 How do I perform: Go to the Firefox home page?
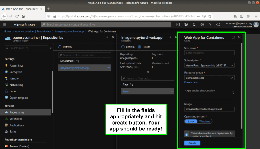23,16
